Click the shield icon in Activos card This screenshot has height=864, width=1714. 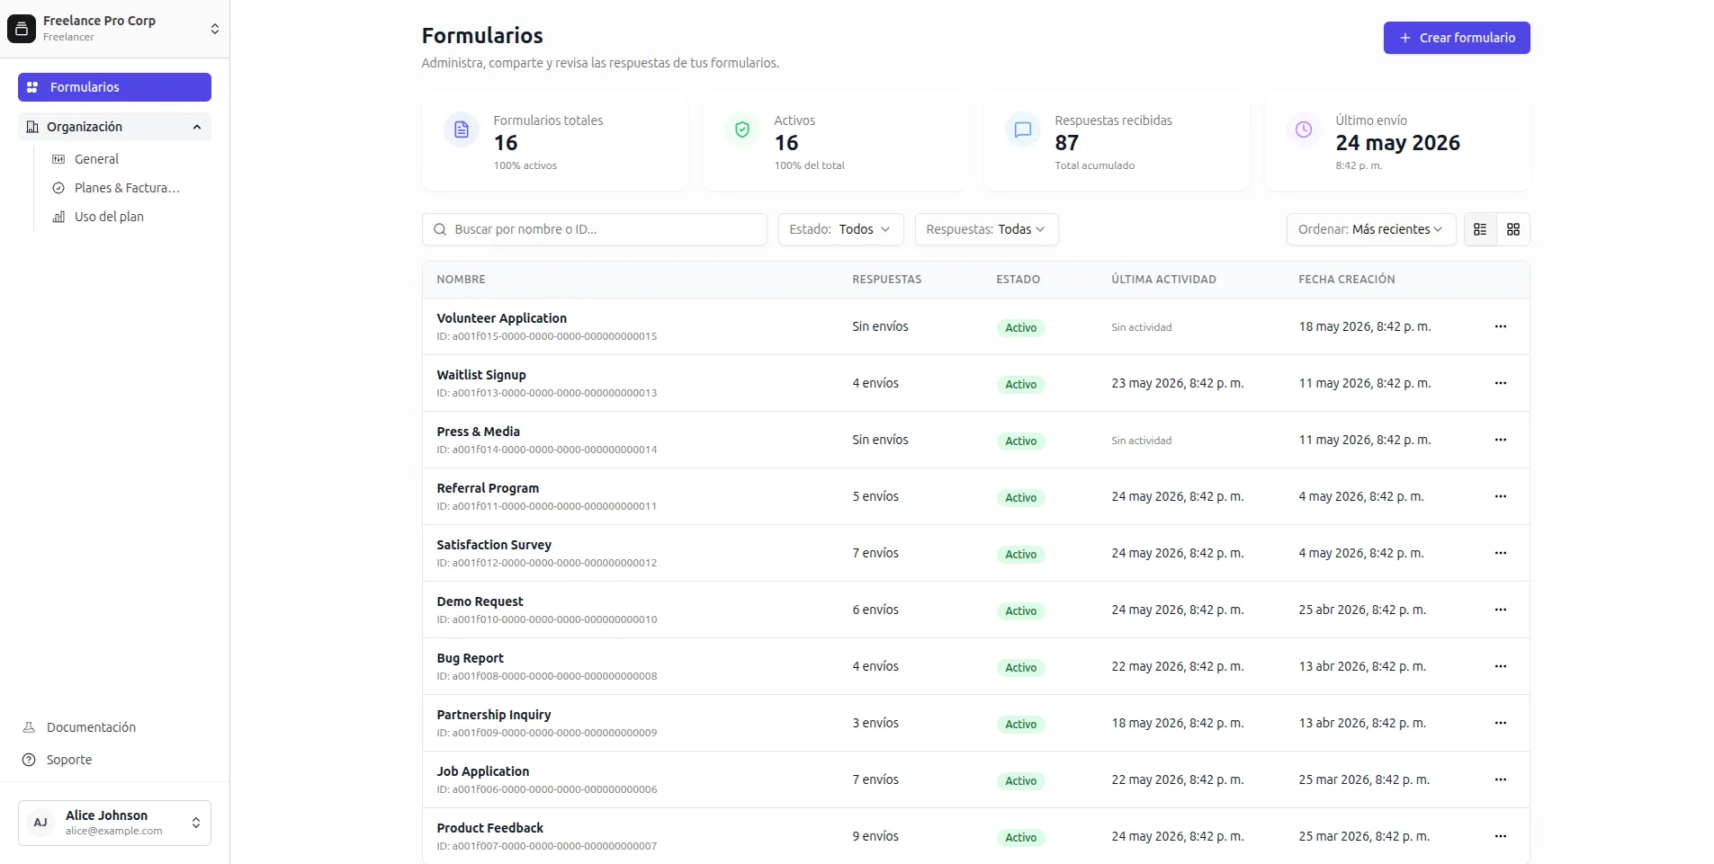coord(742,129)
